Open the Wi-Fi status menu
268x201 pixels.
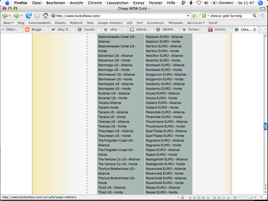point(199,3)
